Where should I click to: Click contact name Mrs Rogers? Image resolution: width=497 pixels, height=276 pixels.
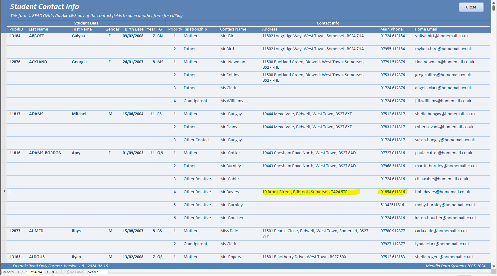pos(231,257)
